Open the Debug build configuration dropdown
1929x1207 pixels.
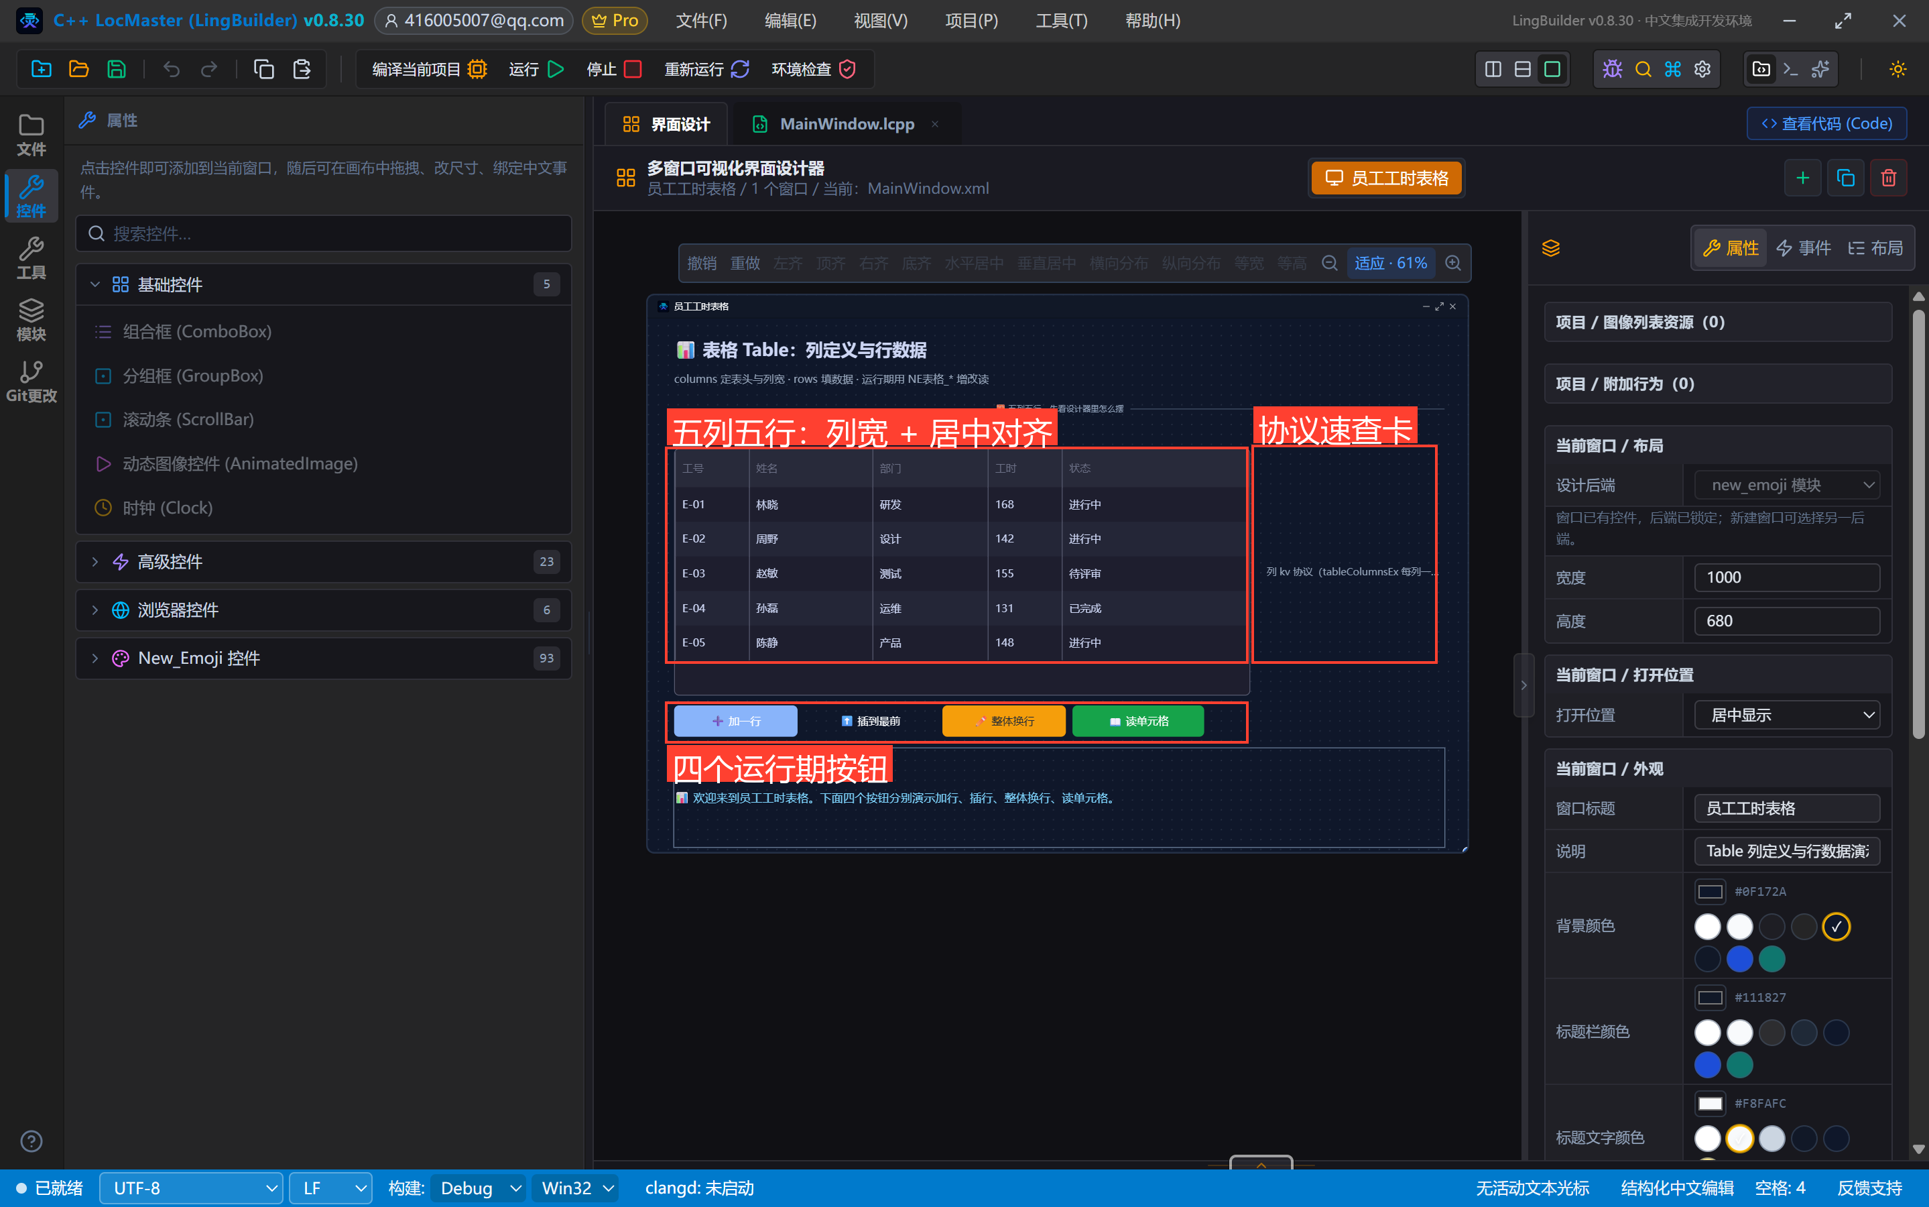pos(478,1188)
